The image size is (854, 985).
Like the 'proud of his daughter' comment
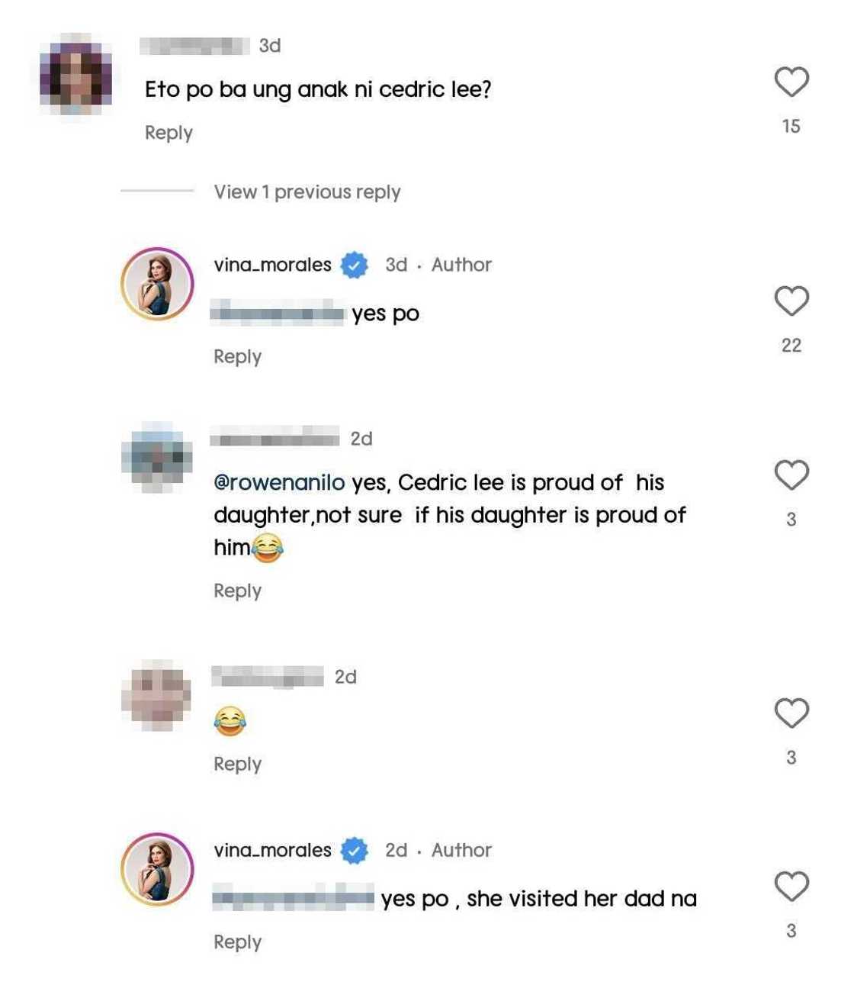[x=791, y=475]
